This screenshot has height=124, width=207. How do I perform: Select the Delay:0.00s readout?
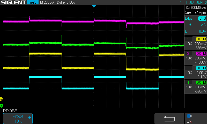pyautogui.click(x=66, y=2)
